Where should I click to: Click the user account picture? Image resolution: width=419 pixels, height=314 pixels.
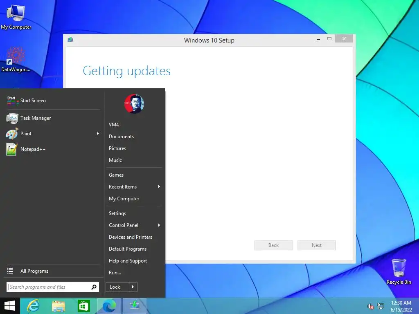click(134, 103)
